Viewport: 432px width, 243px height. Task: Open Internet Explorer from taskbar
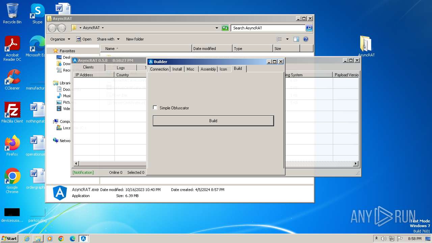[27, 239]
